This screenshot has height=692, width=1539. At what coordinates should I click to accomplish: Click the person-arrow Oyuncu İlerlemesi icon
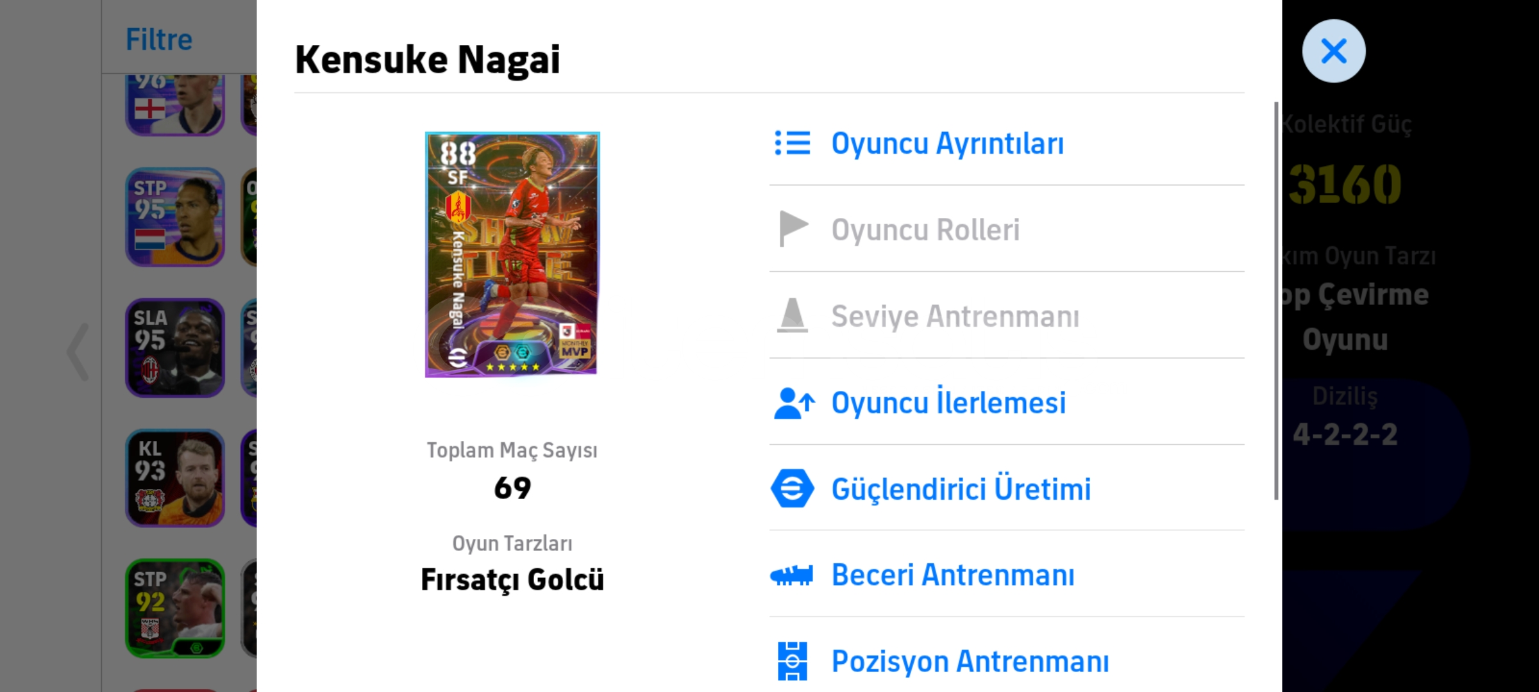(x=794, y=403)
